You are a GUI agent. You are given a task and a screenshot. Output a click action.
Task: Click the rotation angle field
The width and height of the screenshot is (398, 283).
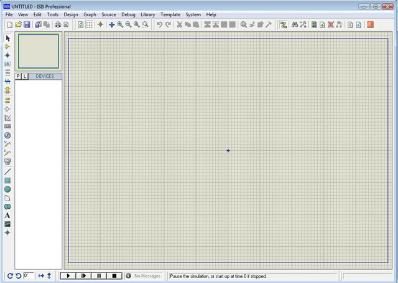pyautogui.click(x=29, y=276)
